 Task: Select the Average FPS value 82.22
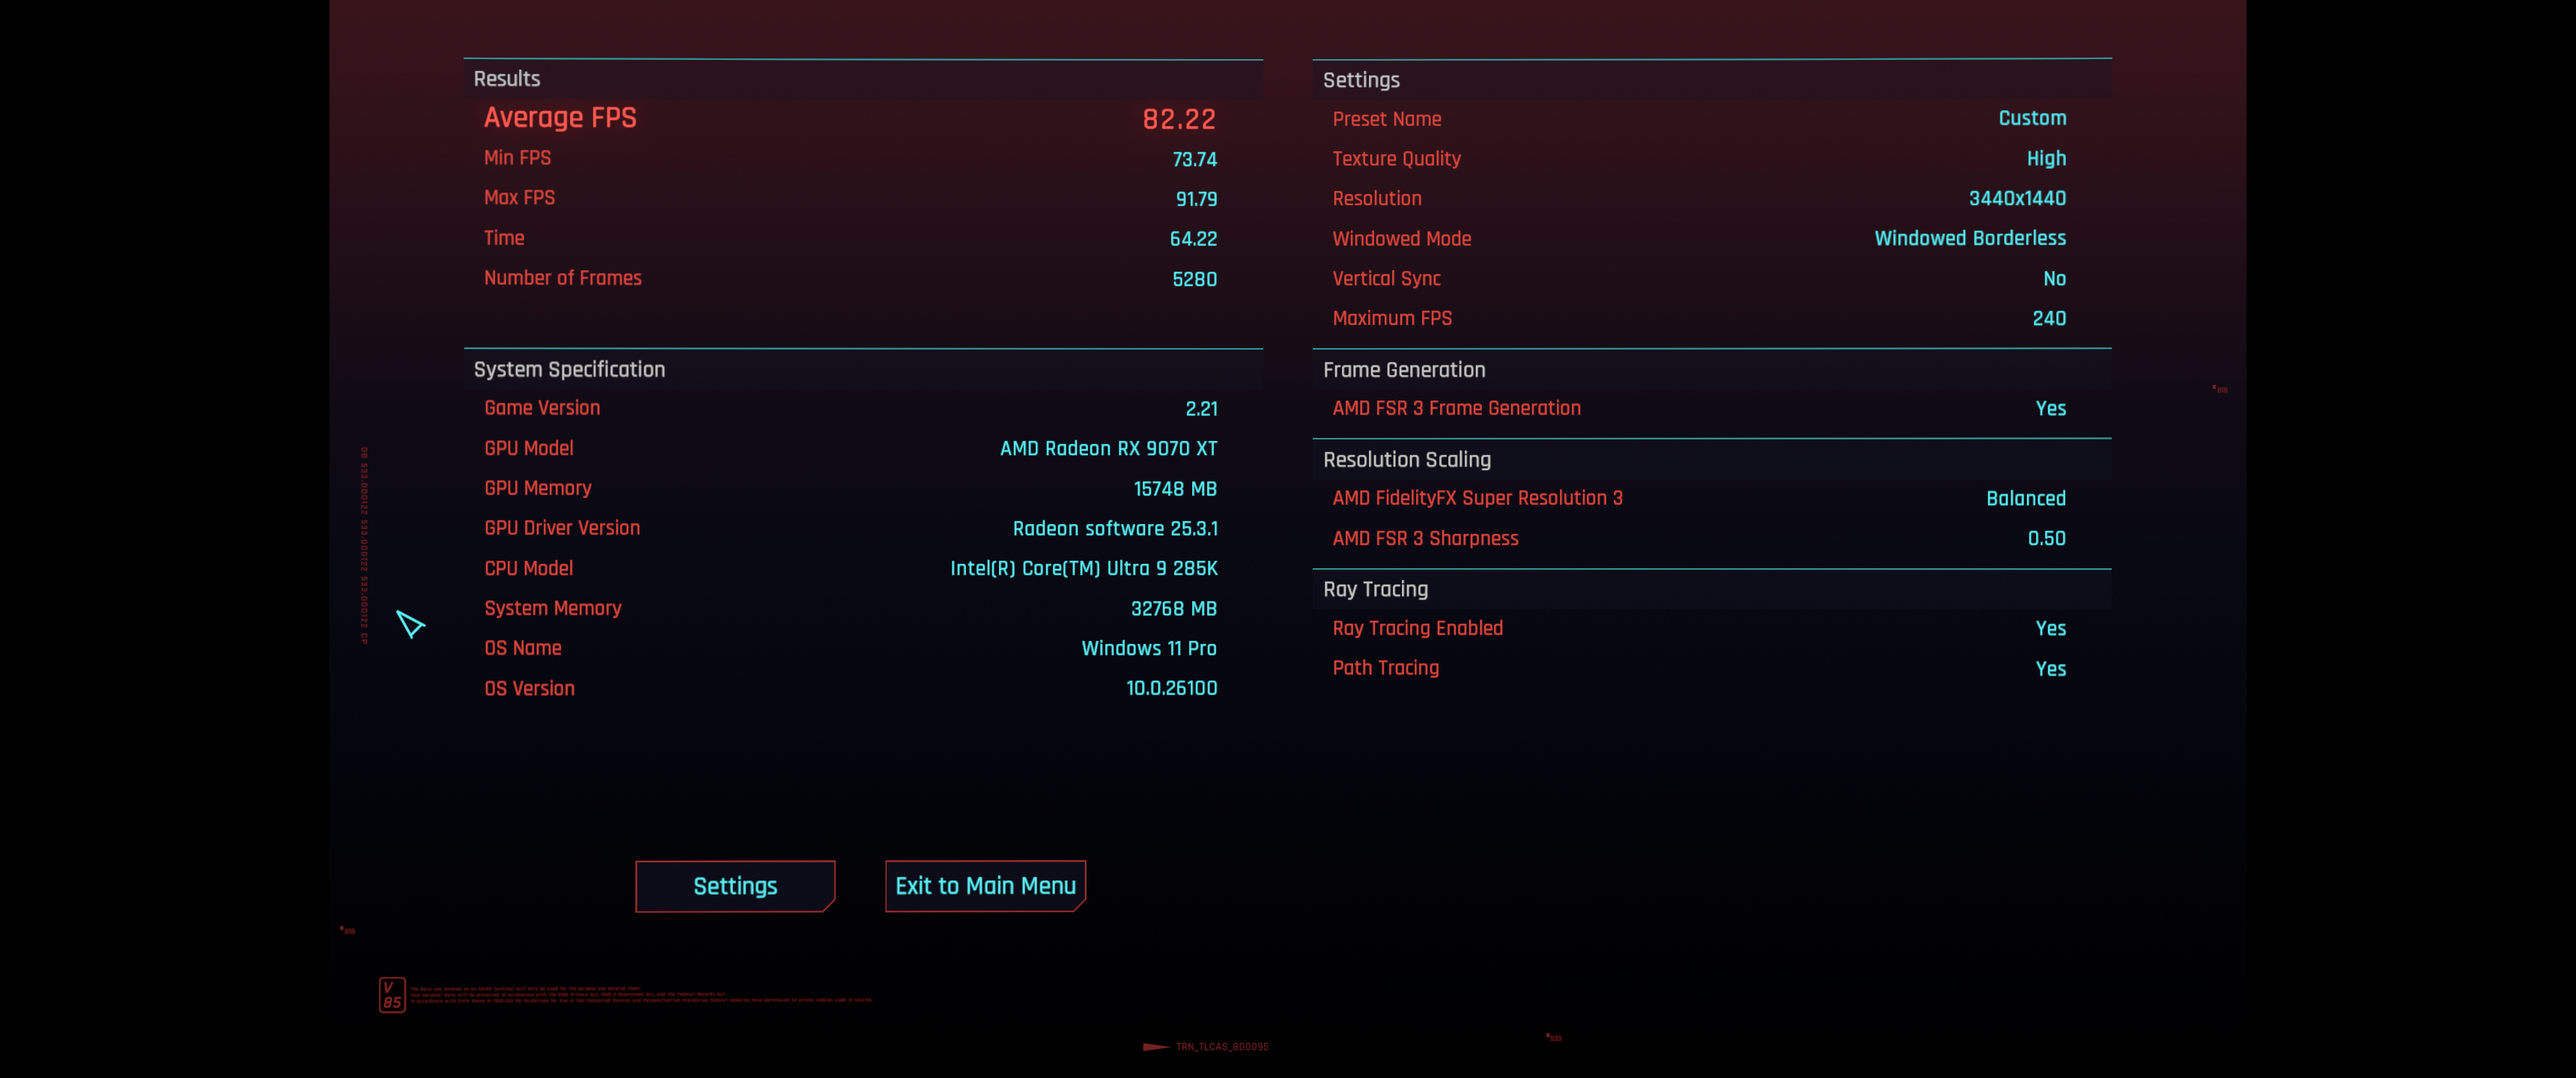pyautogui.click(x=1179, y=119)
